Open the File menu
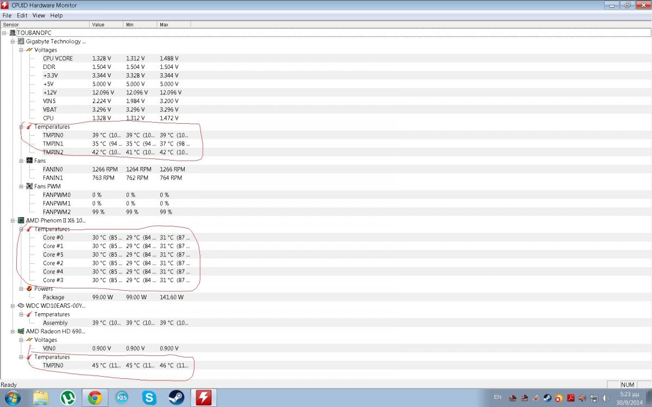The image size is (652, 407). (x=7, y=15)
